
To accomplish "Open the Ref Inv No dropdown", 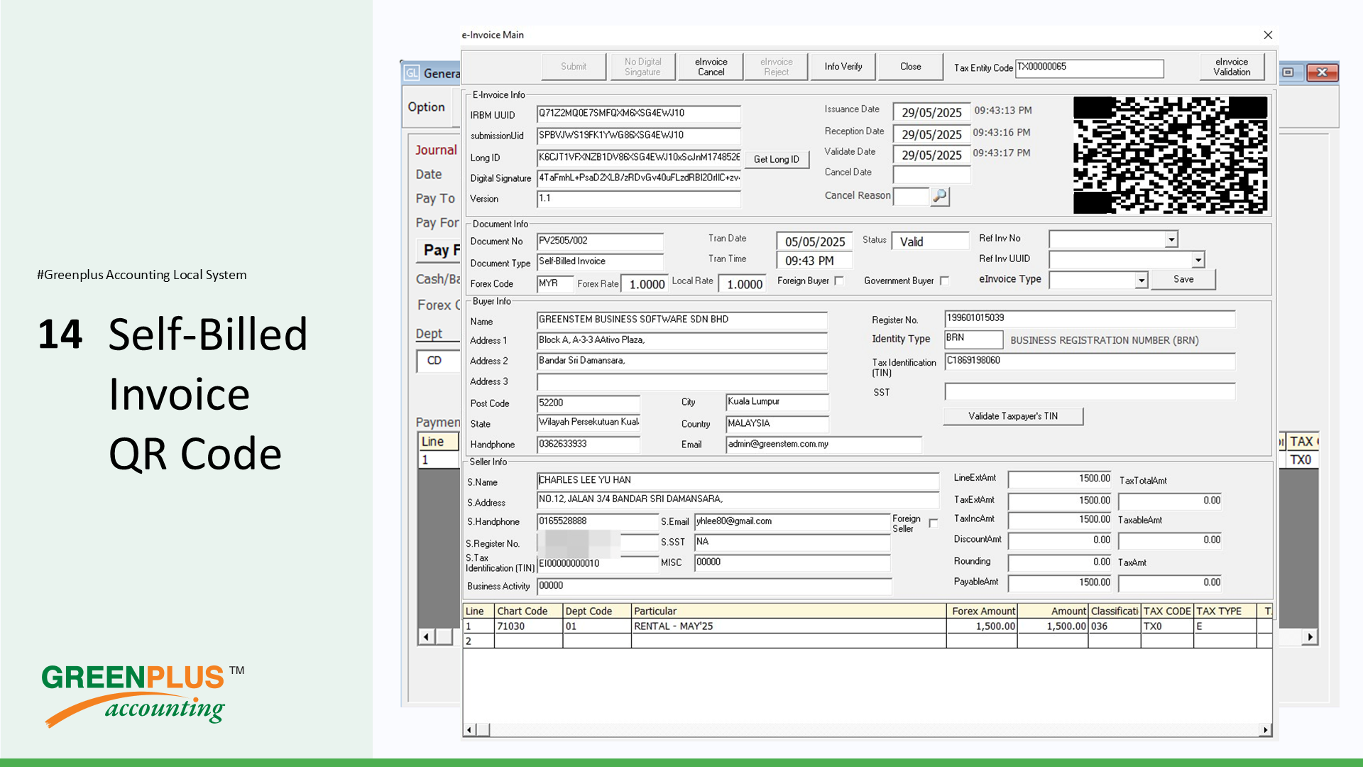I will [1171, 239].
